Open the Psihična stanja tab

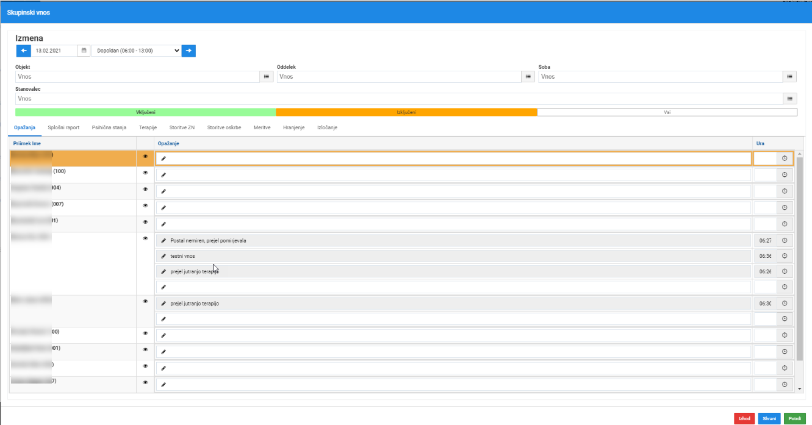pos(109,127)
